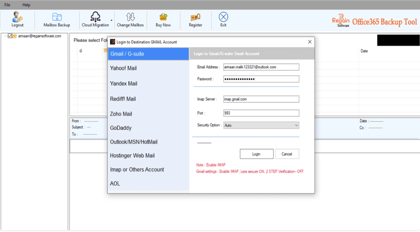Open the File menu
The image size is (420, 232).
coord(7,5)
